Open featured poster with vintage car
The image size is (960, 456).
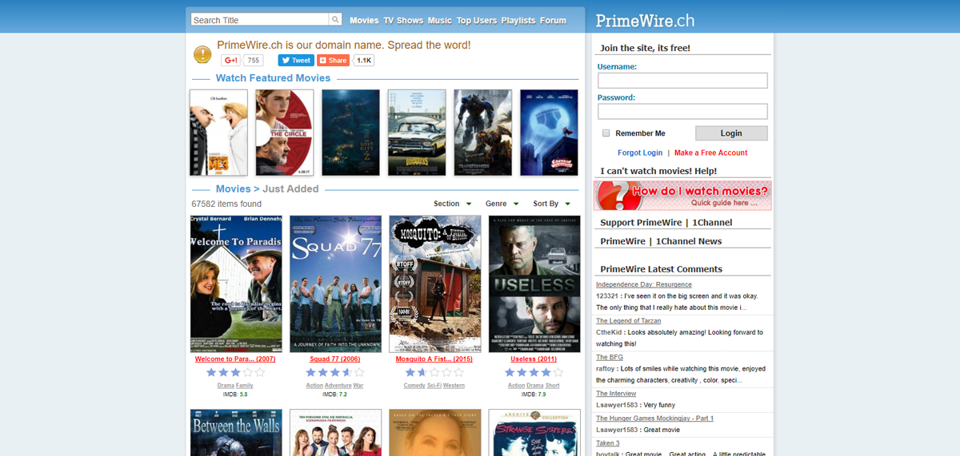pyautogui.click(x=417, y=133)
